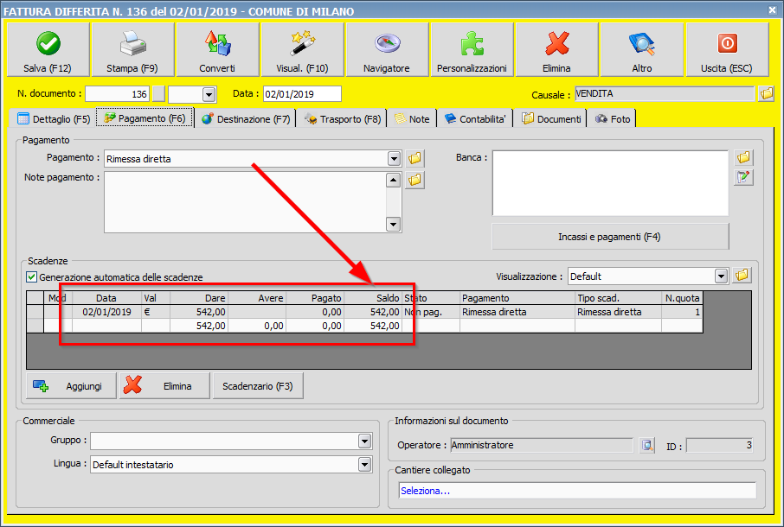Image resolution: width=784 pixels, height=527 pixels.
Task: Click the Uscita (ESC) exit button
Action: click(727, 50)
